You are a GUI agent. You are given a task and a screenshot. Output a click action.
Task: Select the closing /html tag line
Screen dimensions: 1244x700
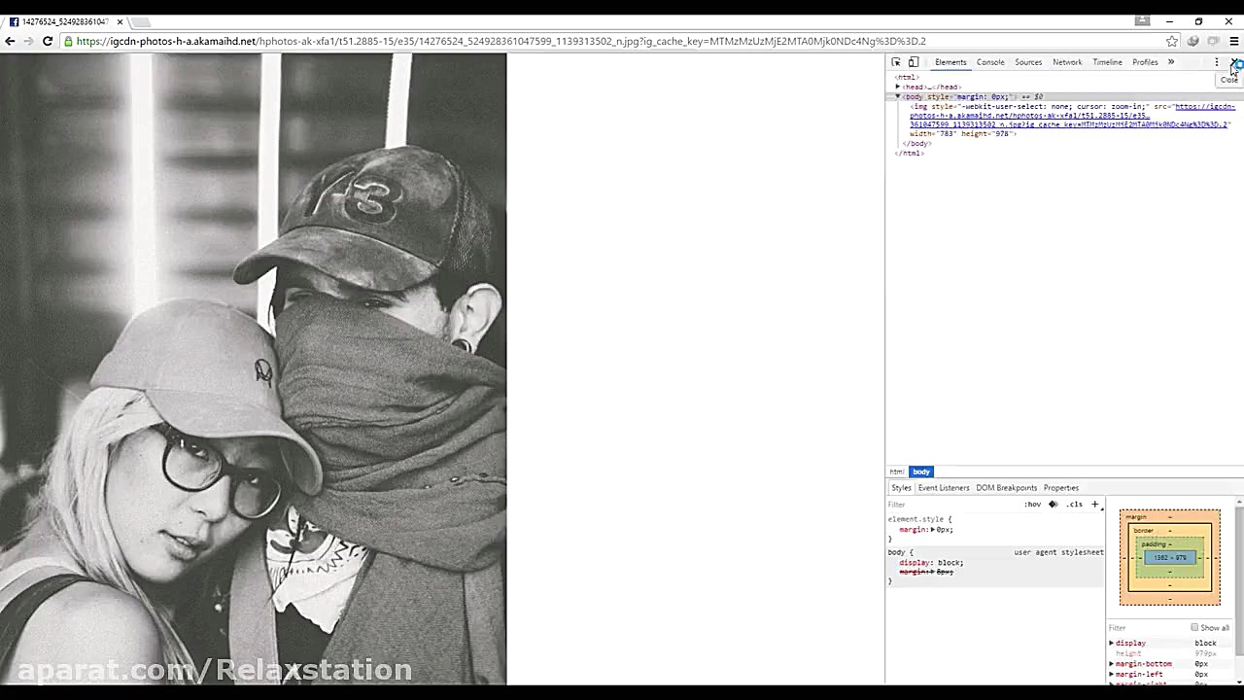tap(911, 154)
